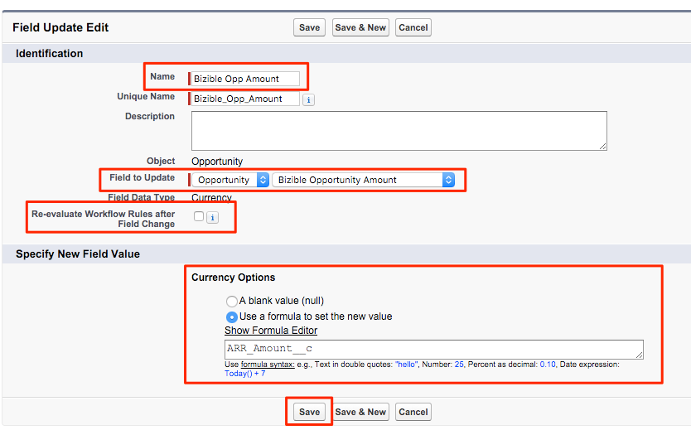Screen dimensions: 691x430
Task: Click top Cancel button
Action: pyautogui.click(x=413, y=27)
